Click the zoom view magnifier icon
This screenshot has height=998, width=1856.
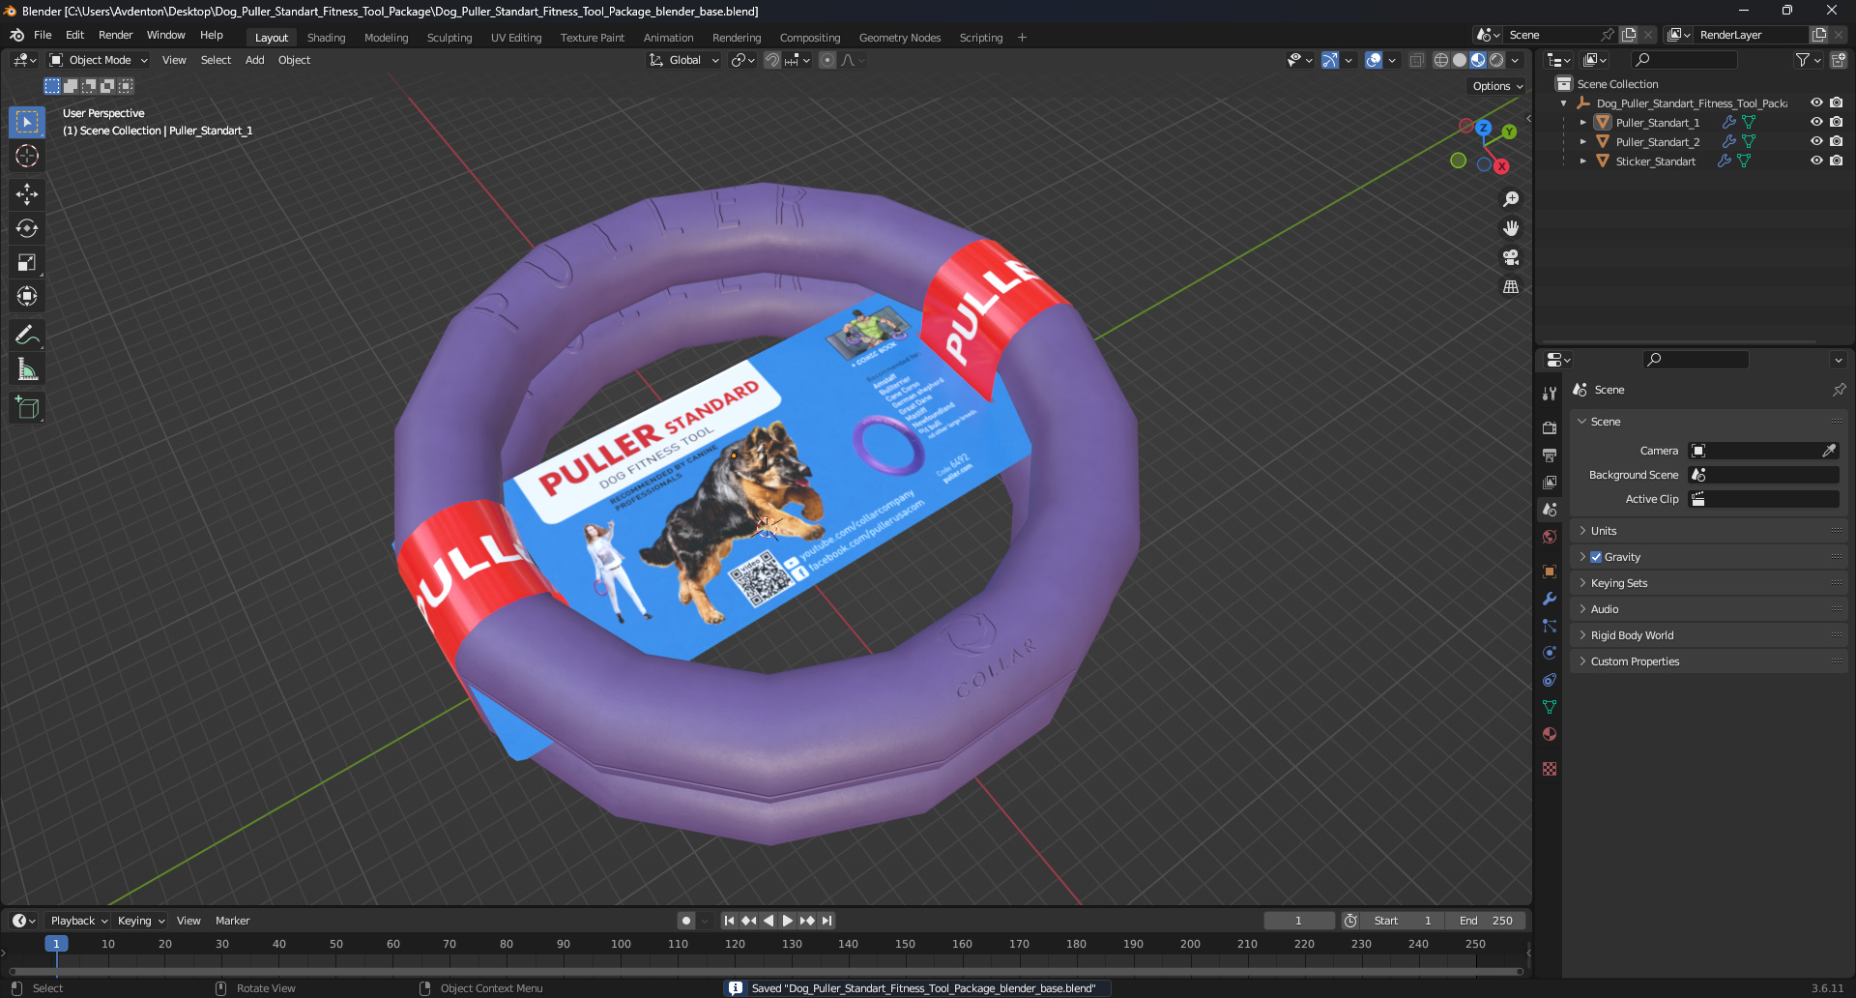pos(1511,199)
